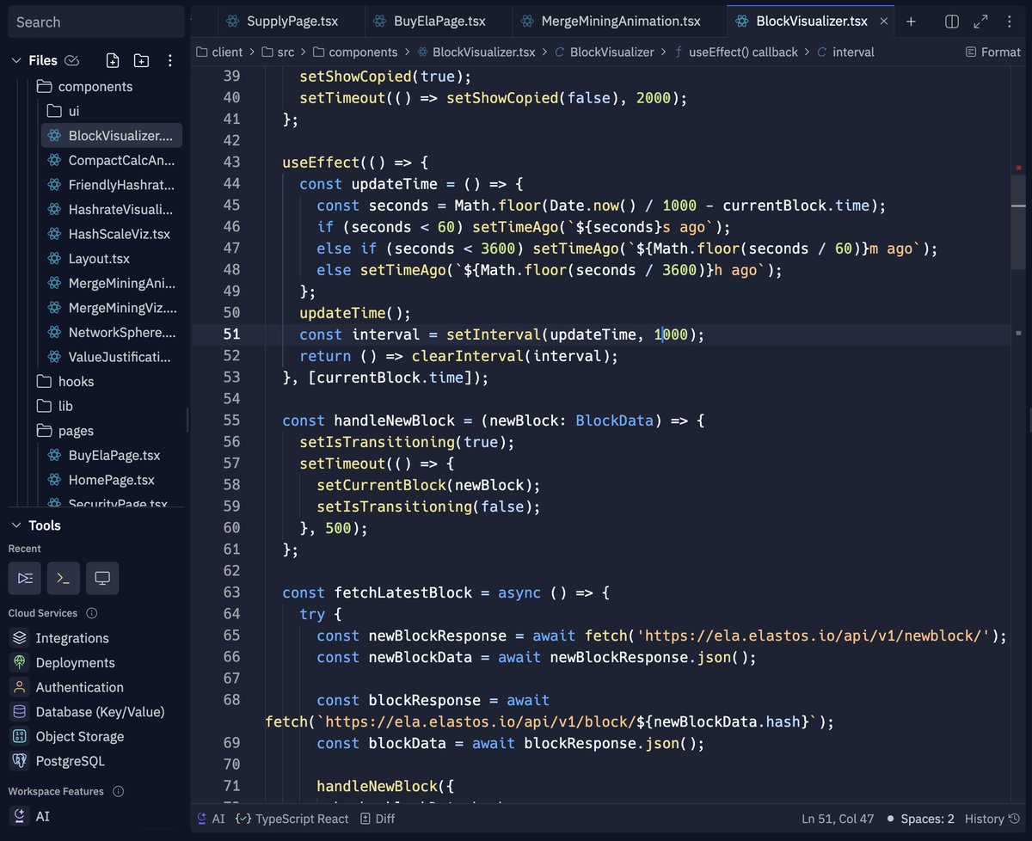Select BlockVisualizer.... file in tree

(112, 136)
